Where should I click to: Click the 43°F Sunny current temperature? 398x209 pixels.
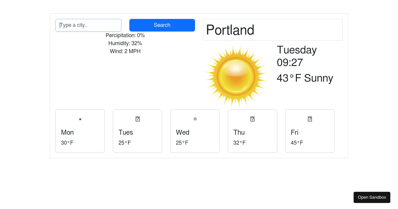(305, 78)
